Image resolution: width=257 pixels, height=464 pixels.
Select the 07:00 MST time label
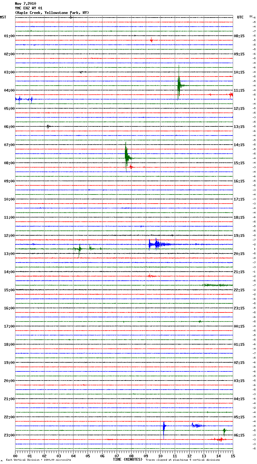pos(9,145)
